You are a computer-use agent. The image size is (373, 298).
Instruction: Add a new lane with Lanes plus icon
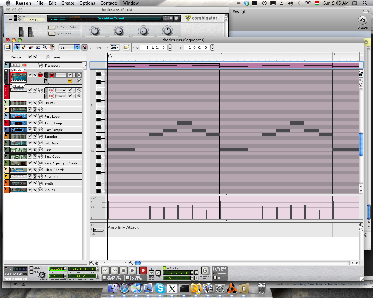(48, 57)
